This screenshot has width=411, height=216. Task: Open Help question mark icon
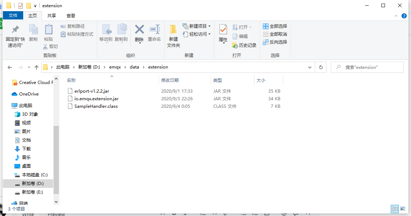click(404, 16)
